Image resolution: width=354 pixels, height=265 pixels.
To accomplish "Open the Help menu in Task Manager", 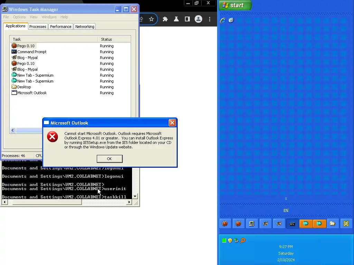I will [64, 17].
